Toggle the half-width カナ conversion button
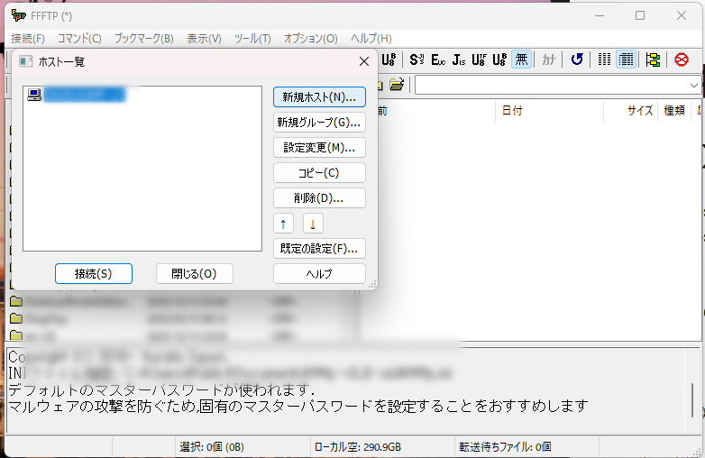 coord(548,60)
